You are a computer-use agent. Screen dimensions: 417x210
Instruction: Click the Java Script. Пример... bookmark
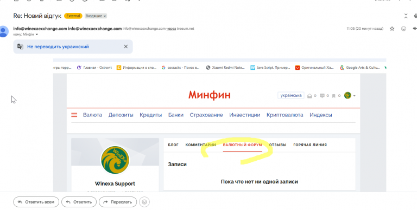[270, 68]
